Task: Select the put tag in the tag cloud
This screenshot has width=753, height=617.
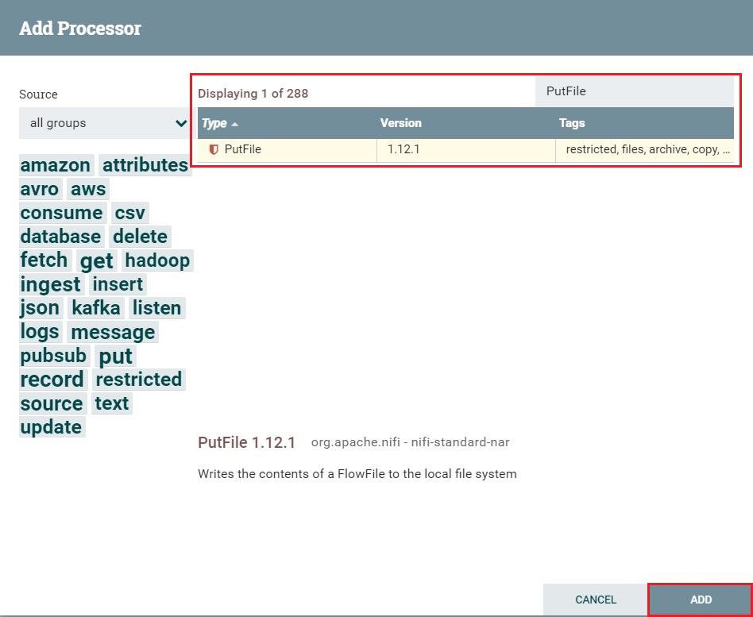Action: [115, 356]
